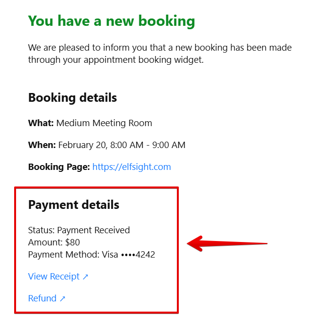Click the green "You have a new booking" heading
324x316 pixels.
(x=112, y=21)
